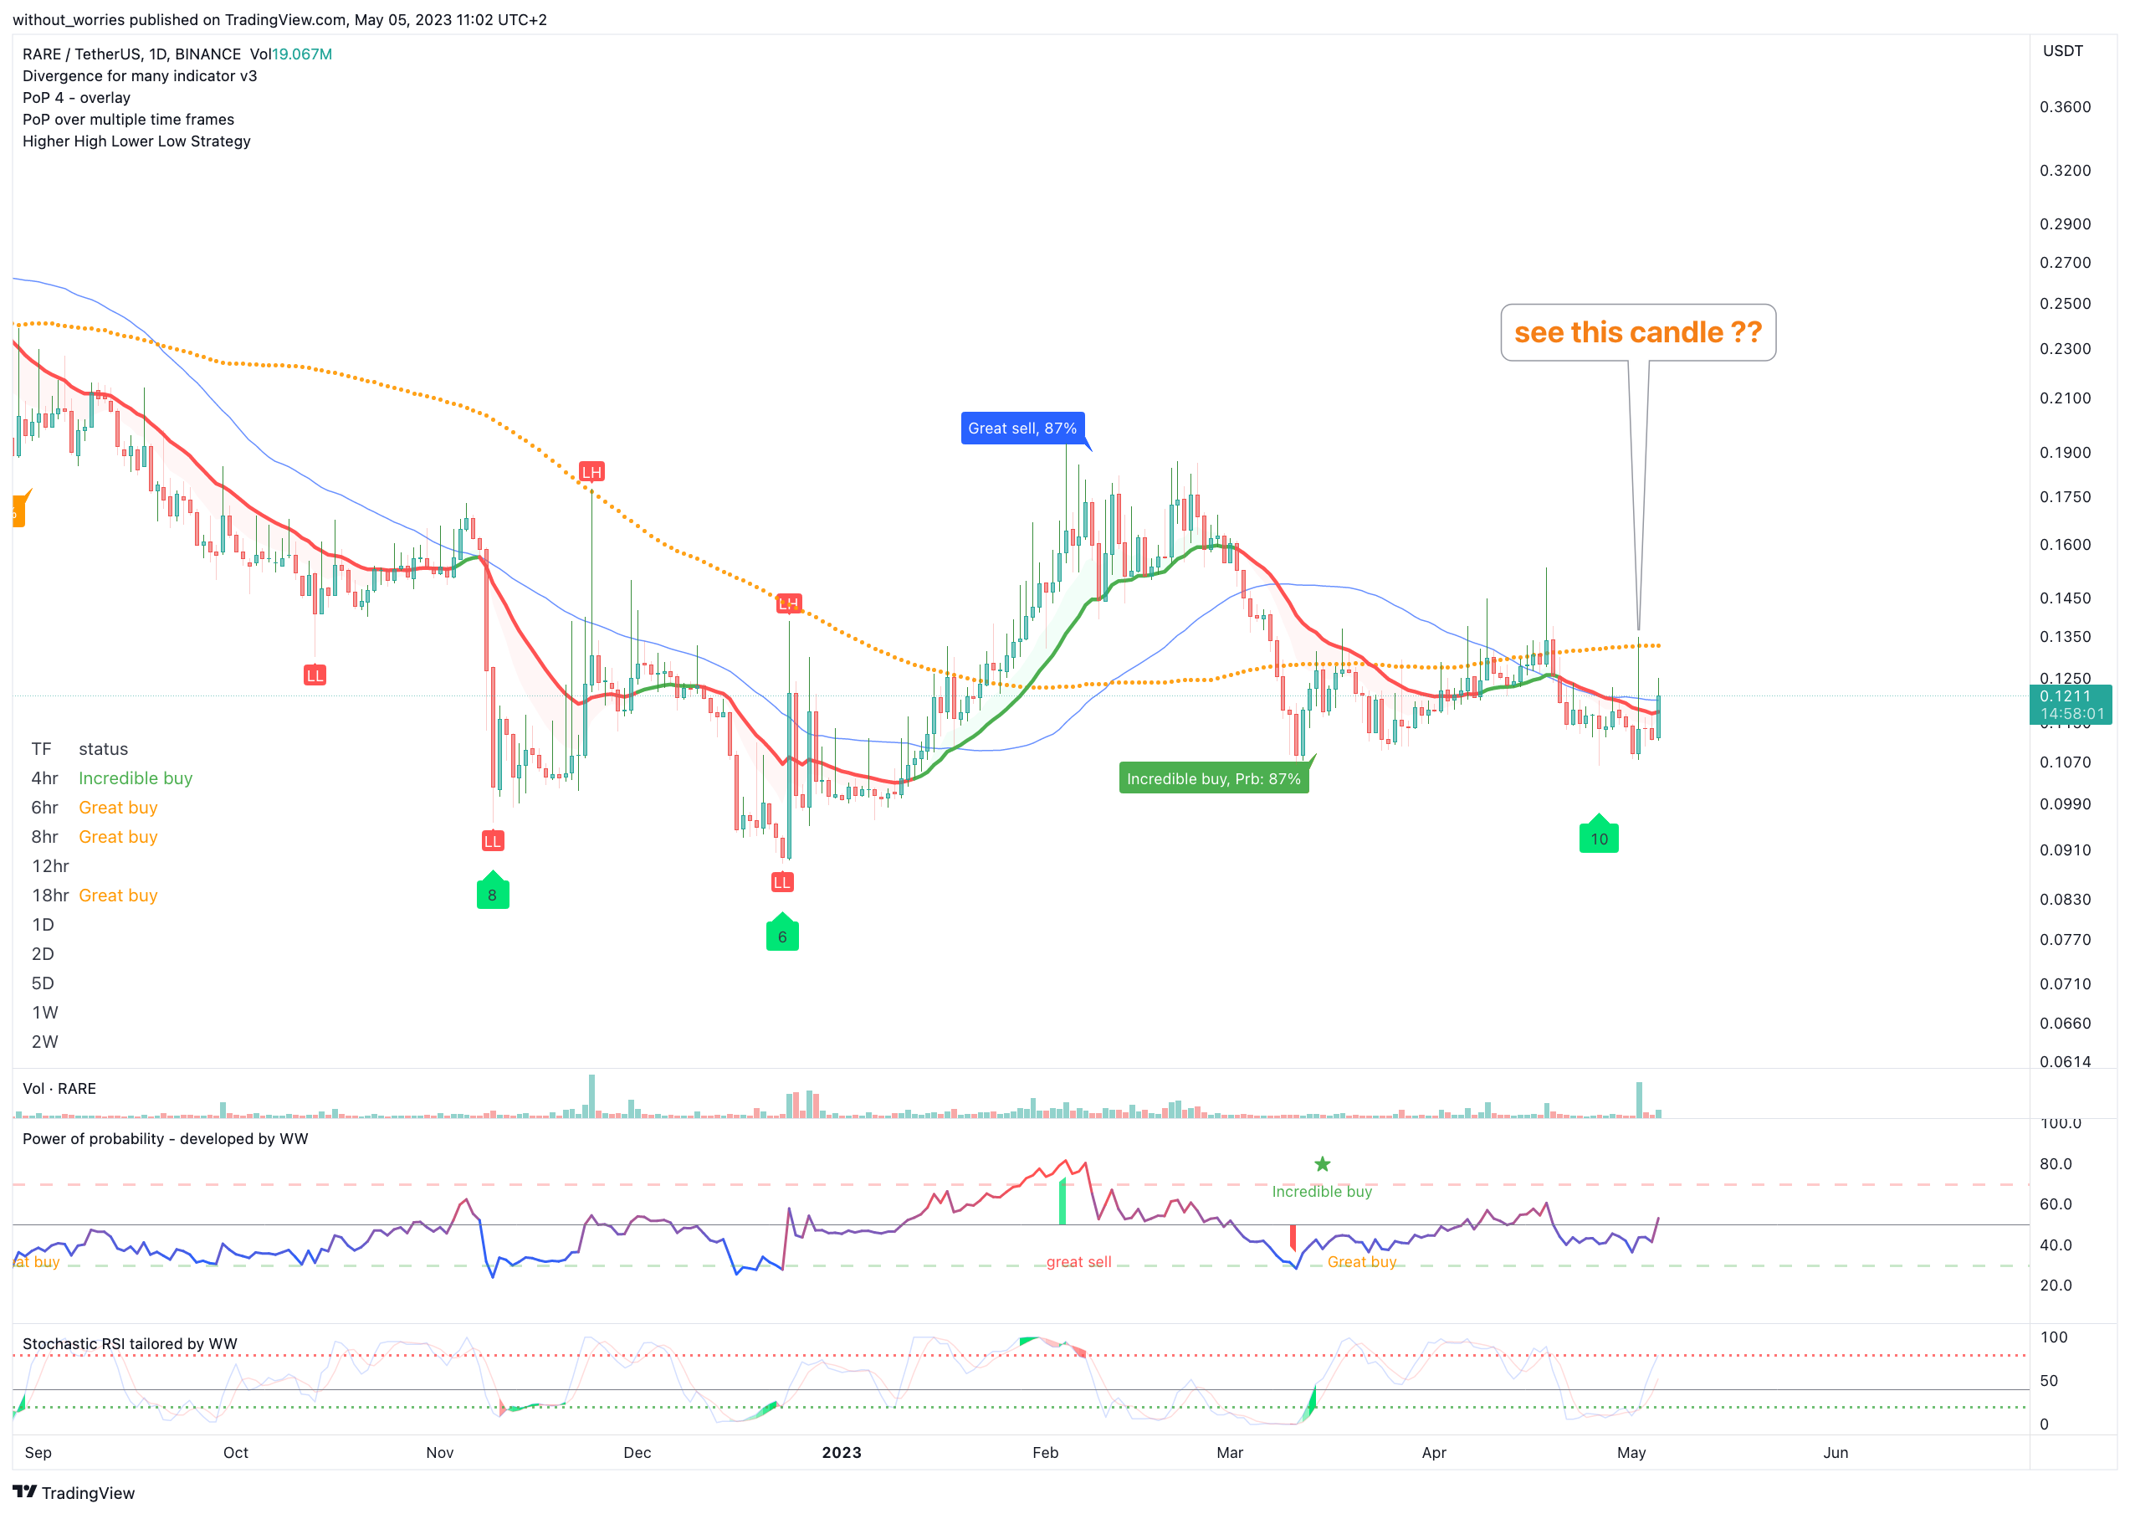
Task: Click the 'see this candle ??' callout
Action: (x=1637, y=332)
